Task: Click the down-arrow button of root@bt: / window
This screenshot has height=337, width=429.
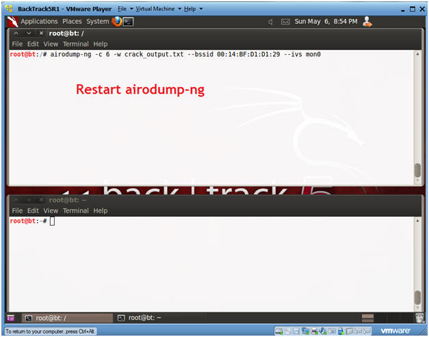Action: pyautogui.click(x=29, y=33)
